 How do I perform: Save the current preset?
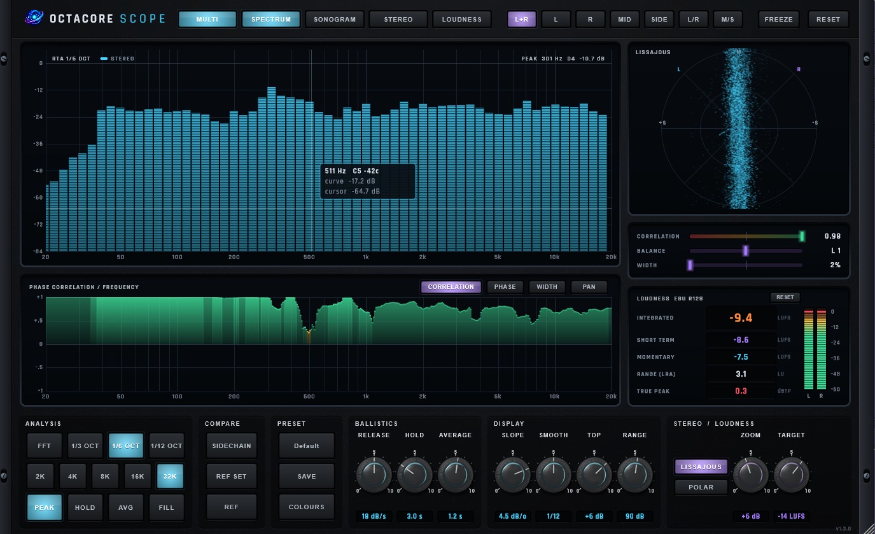pos(307,476)
